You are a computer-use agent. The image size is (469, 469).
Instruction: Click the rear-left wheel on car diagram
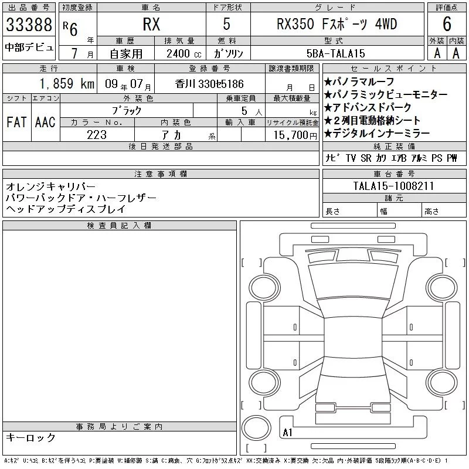[264, 382]
